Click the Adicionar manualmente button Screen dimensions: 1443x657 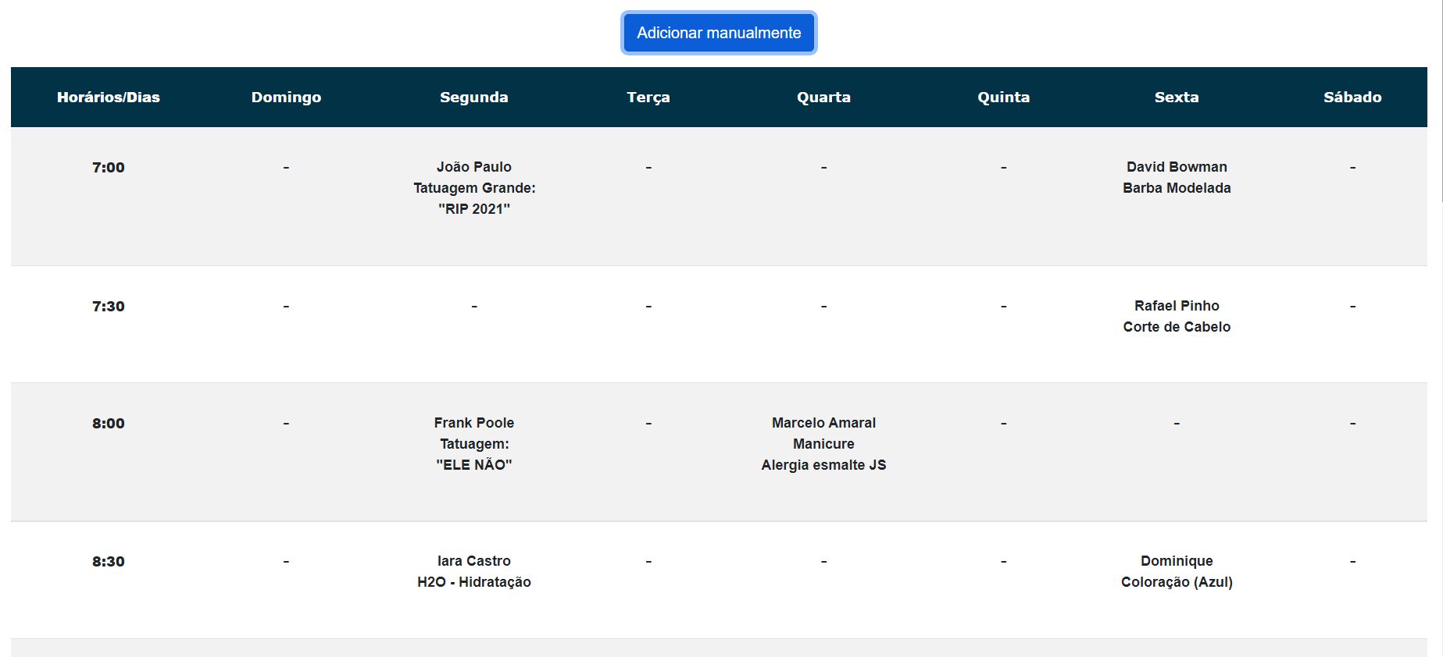pyautogui.click(x=718, y=33)
